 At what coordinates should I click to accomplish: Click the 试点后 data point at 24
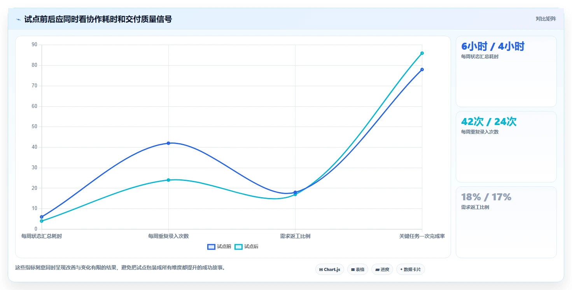click(x=168, y=180)
